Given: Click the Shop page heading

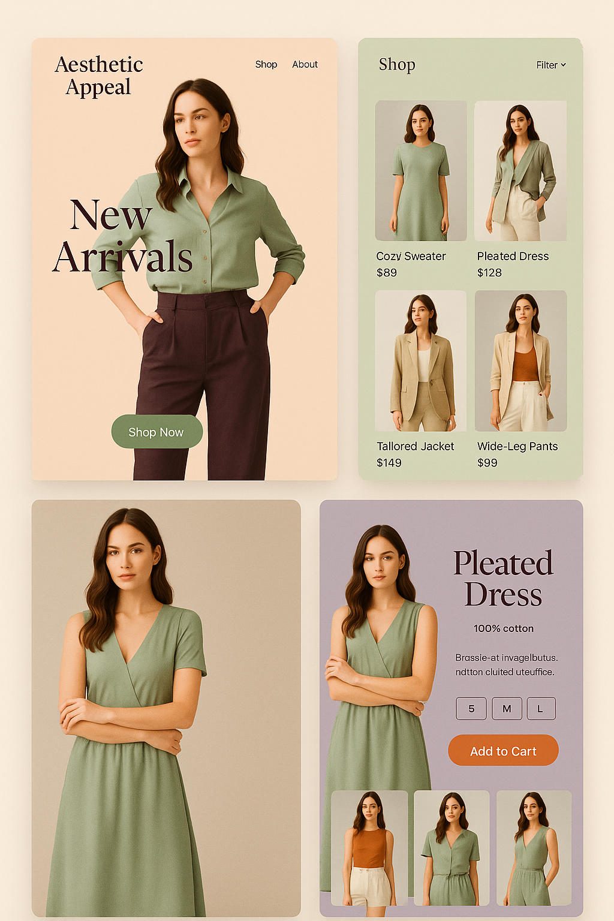Looking at the screenshot, I should (x=397, y=64).
